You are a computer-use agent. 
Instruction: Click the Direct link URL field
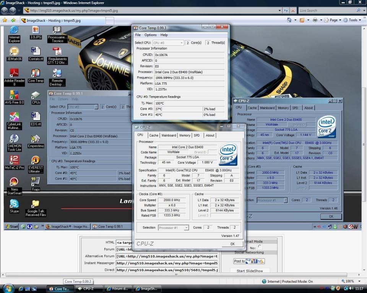pyautogui.click(x=167, y=270)
